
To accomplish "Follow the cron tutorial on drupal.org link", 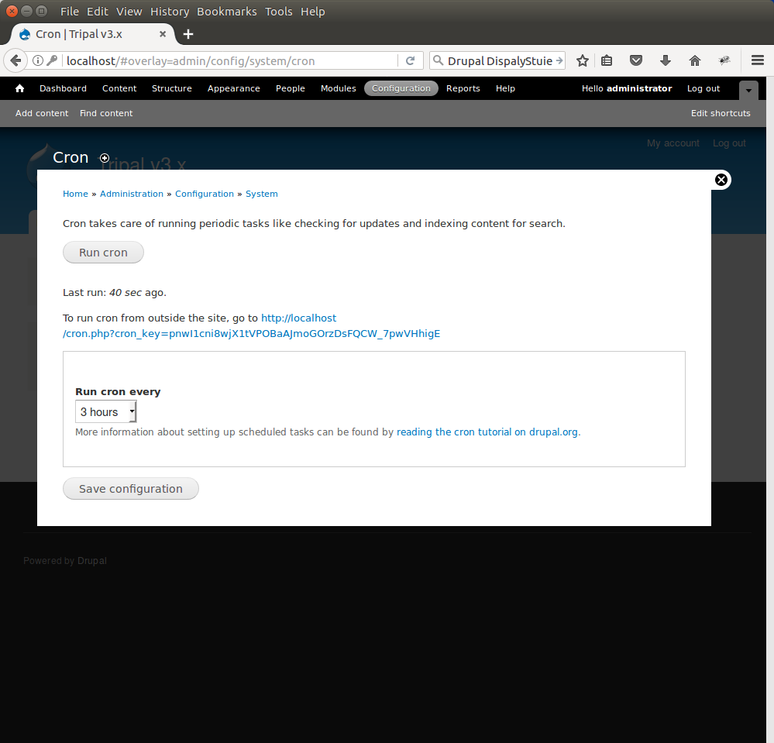I will (x=487, y=432).
